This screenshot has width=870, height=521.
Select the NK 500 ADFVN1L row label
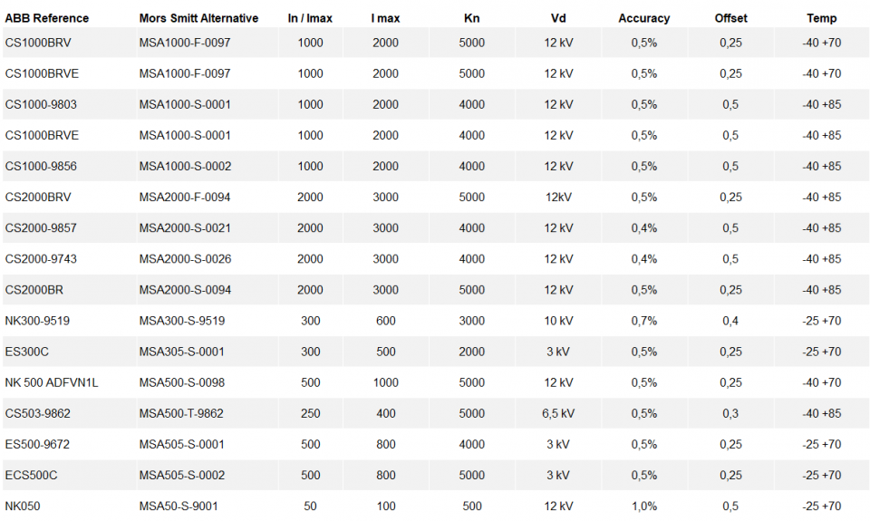(x=52, y=382)
